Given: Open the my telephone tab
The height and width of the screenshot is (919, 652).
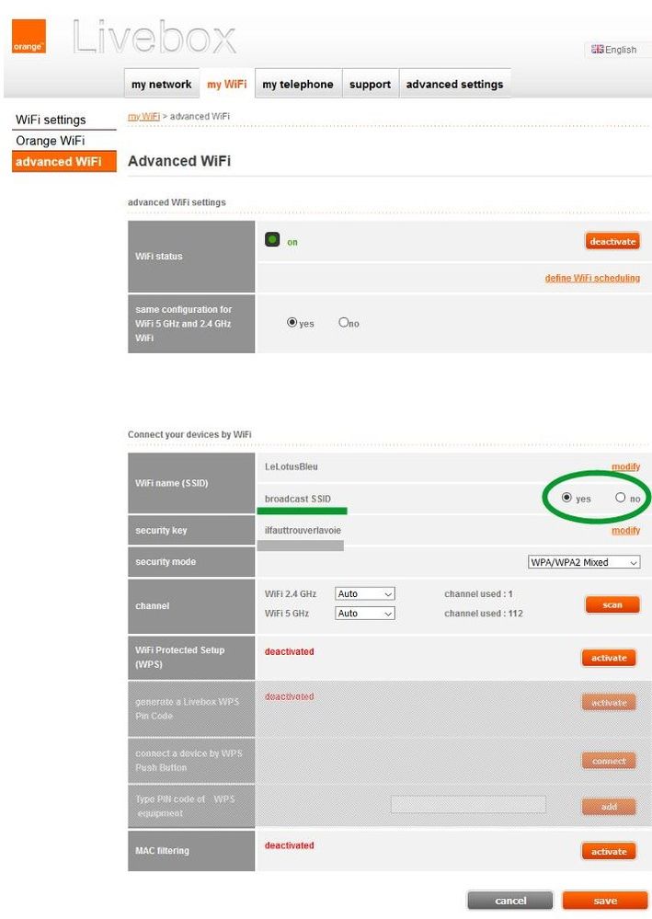Looking at the screenshot, I should pyautogui.click(x=298, y=84).
